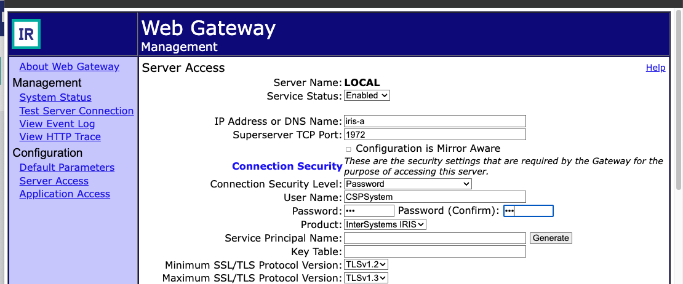Expand the Connection Security Level dropdown
Viewport: 683px width, 284px height.
coord(407,184)
